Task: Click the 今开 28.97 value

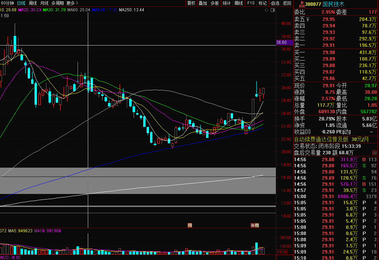Action: click(x=370, y=86)
